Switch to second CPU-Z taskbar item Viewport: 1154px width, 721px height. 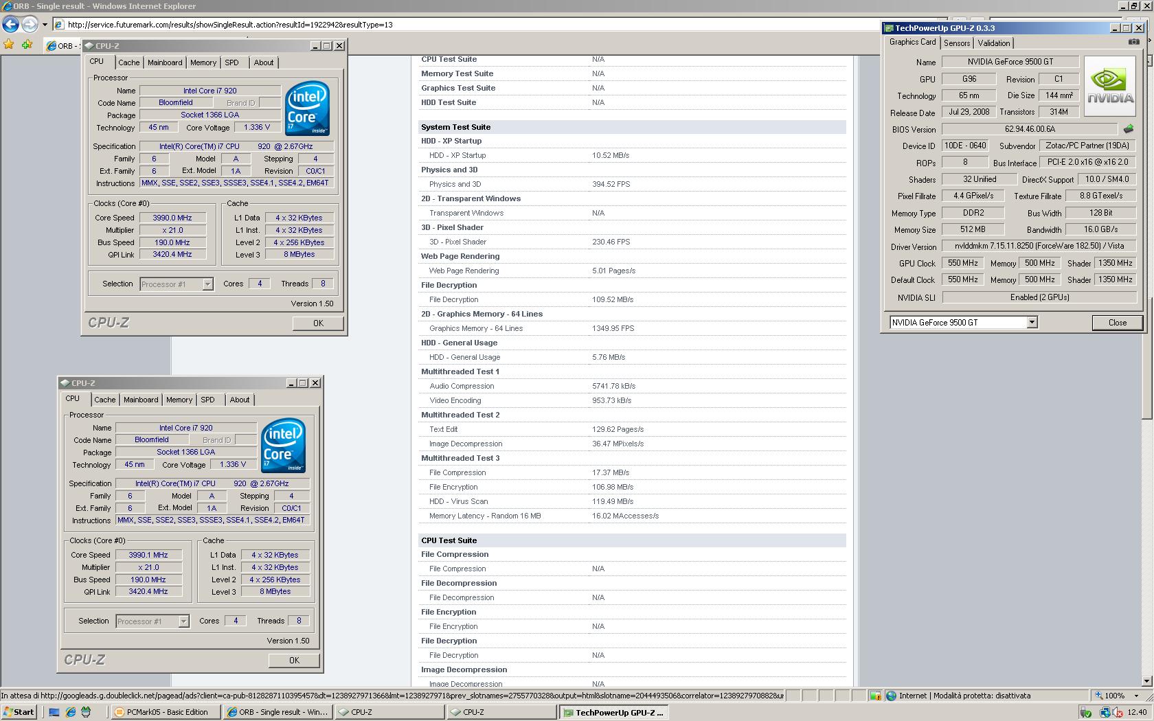501,712
